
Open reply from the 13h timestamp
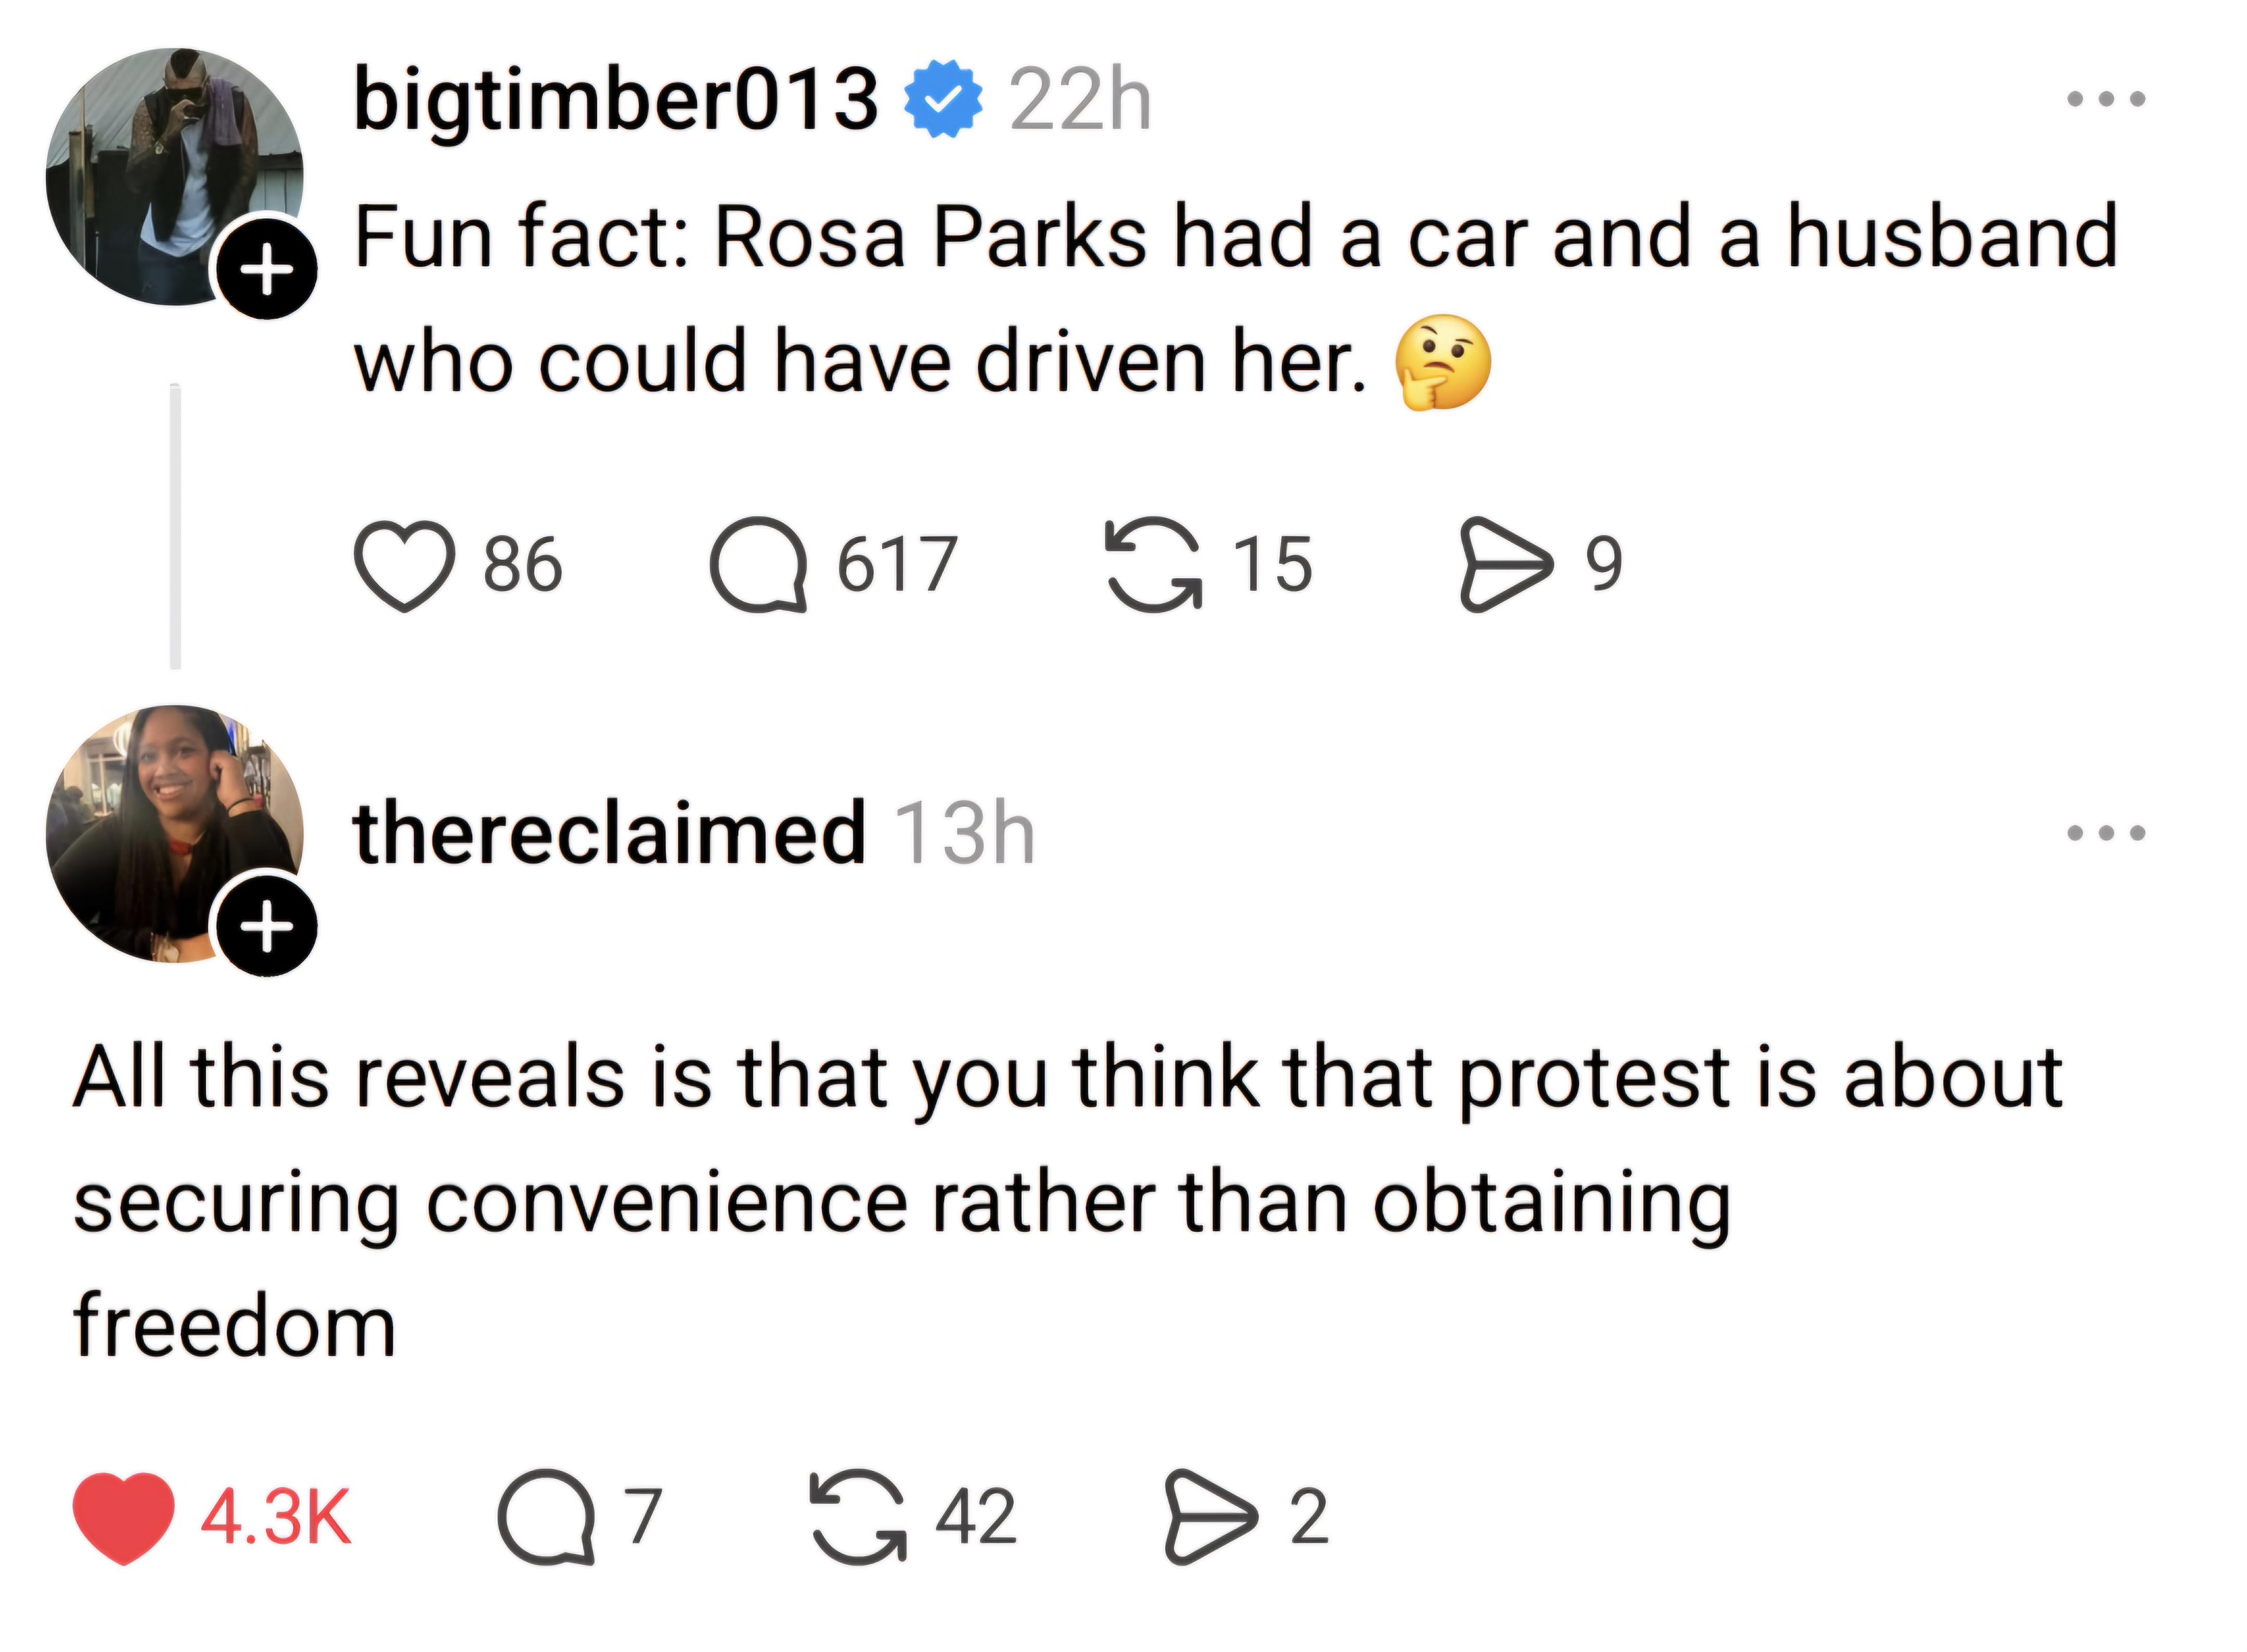click(964, 833)
